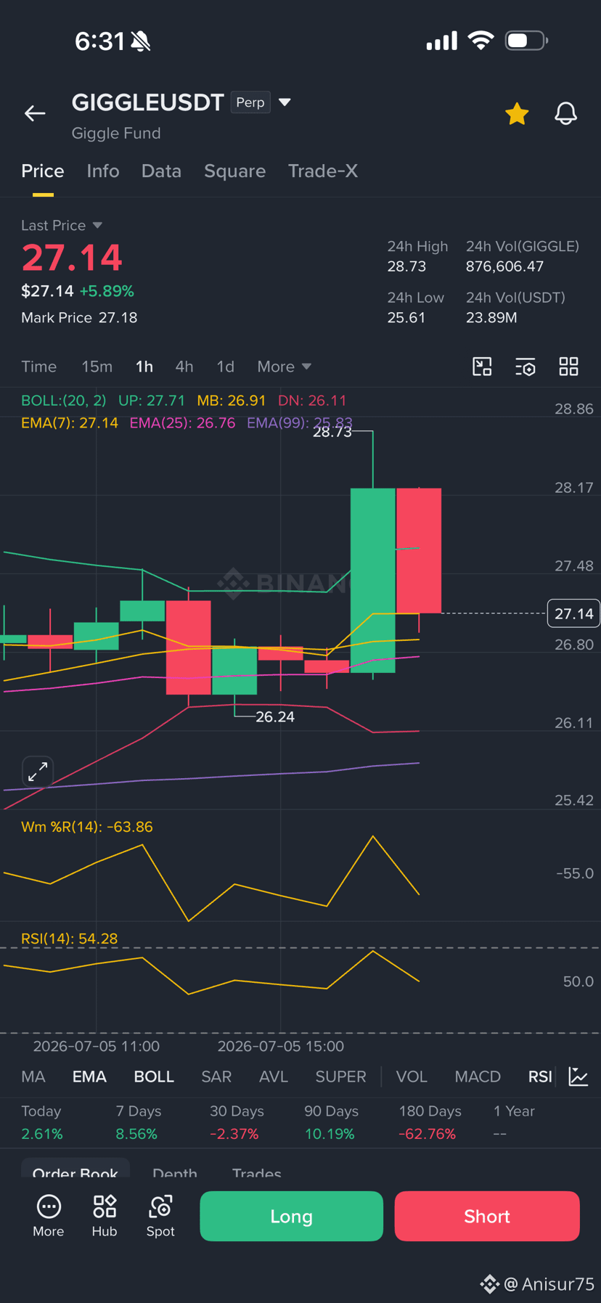Tap 90 Days 10.19% performance
The height and width of the screenshot is (1303, 601).
pos(331,1122)
